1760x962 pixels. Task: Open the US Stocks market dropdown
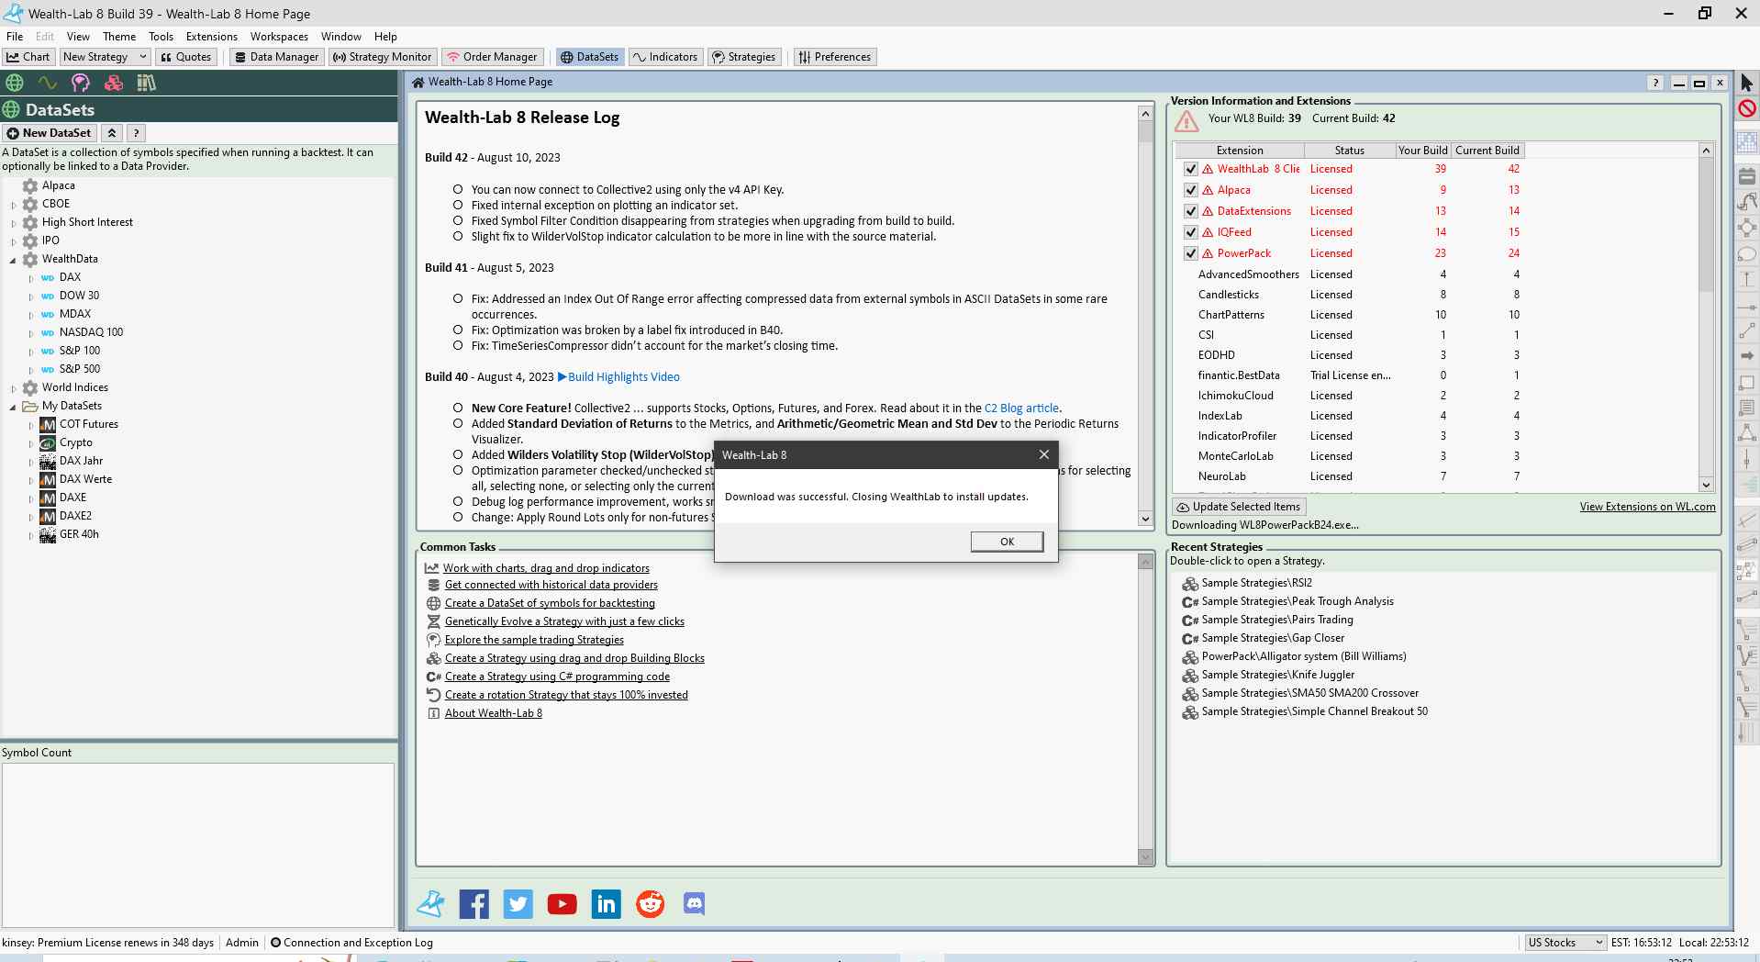[x=1565, y=943]
